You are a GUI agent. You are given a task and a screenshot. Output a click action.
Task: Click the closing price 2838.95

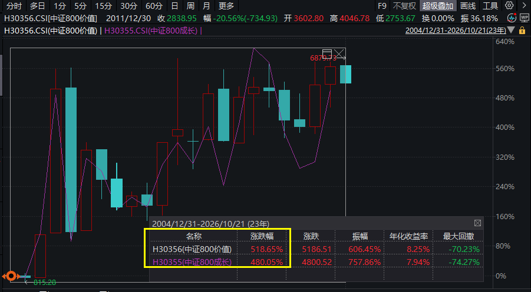[182, 18]
